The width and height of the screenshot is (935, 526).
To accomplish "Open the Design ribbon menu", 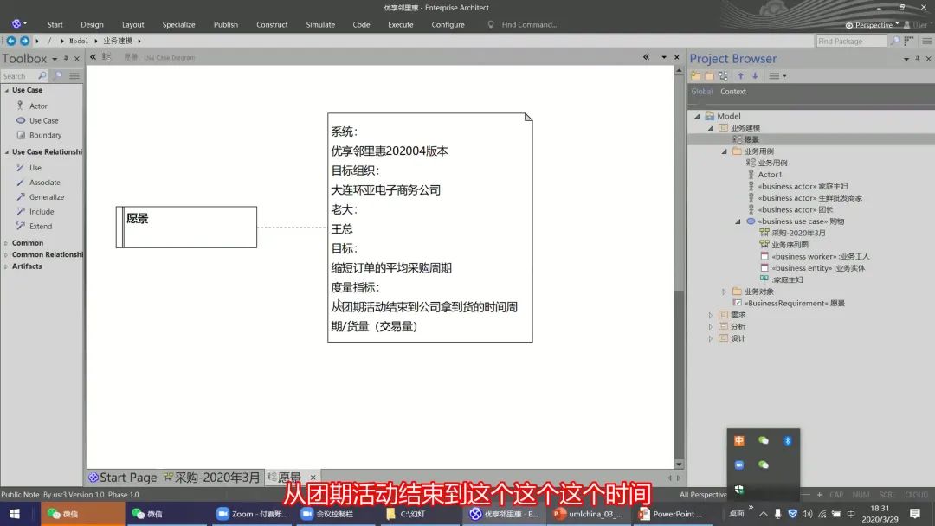I will click(92, 24).
